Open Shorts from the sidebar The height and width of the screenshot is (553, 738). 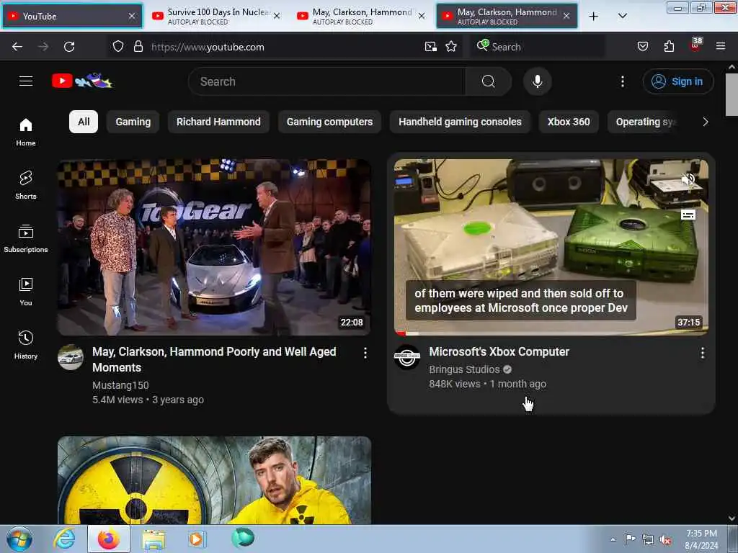(x=26, y=185)
